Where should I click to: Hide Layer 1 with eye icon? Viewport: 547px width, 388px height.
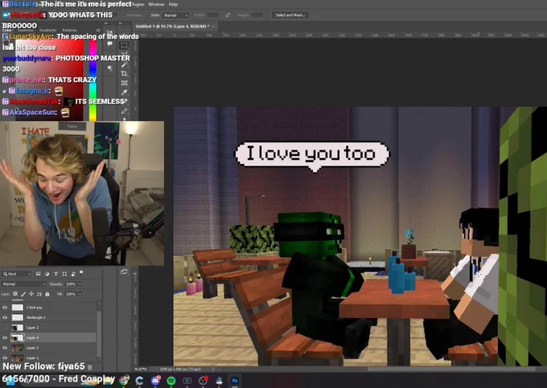point(5,357)
